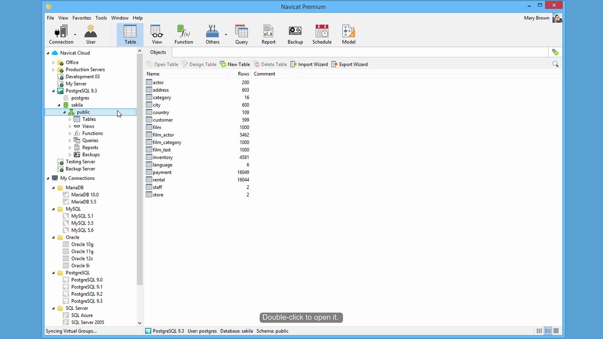Viewport: 603px width, 339px height.
Task: Click the Design Table button
Action: (199, 64)
